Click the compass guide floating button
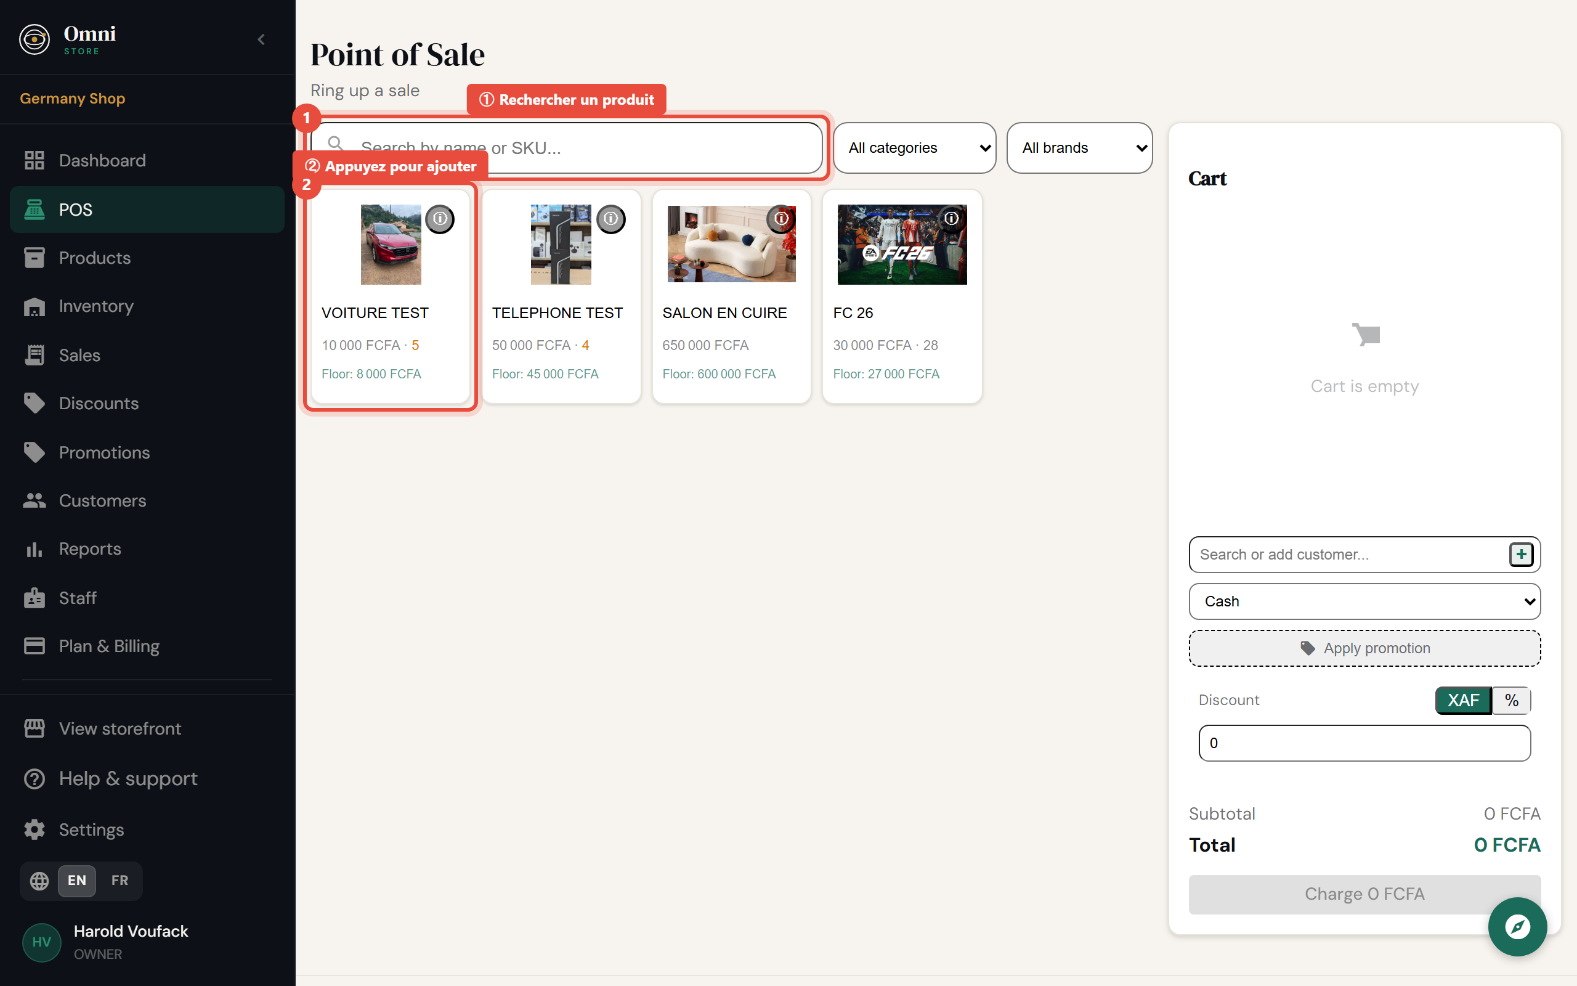This screenshot has width=1577, height=986. click(x=1518, y=927)
